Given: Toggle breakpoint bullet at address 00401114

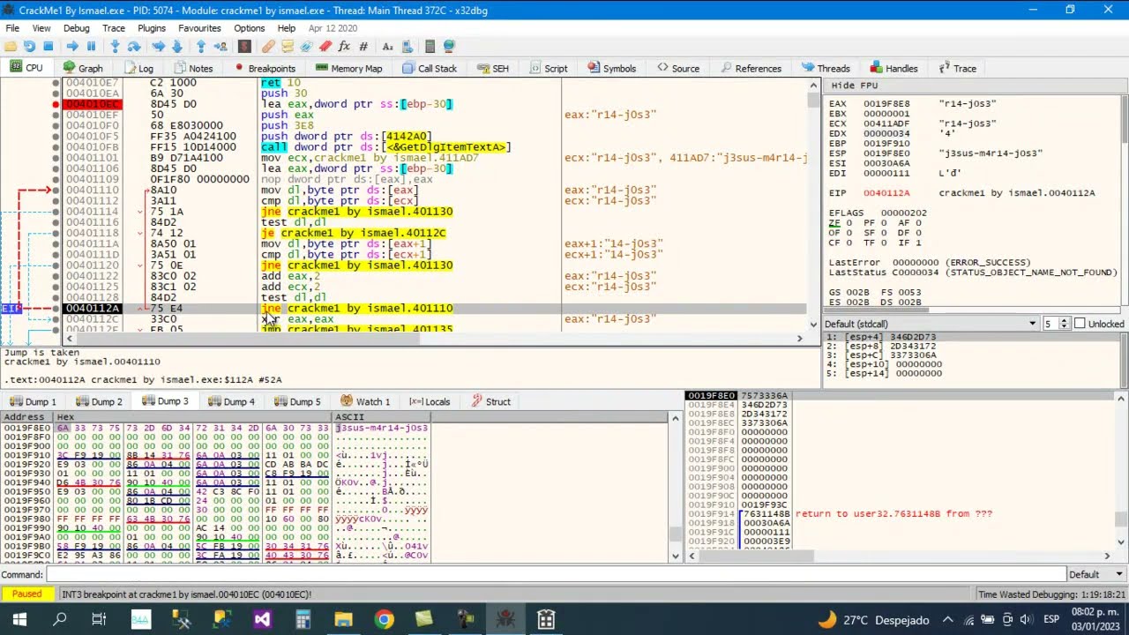Looking at the screenshot, I should point(56,212).
